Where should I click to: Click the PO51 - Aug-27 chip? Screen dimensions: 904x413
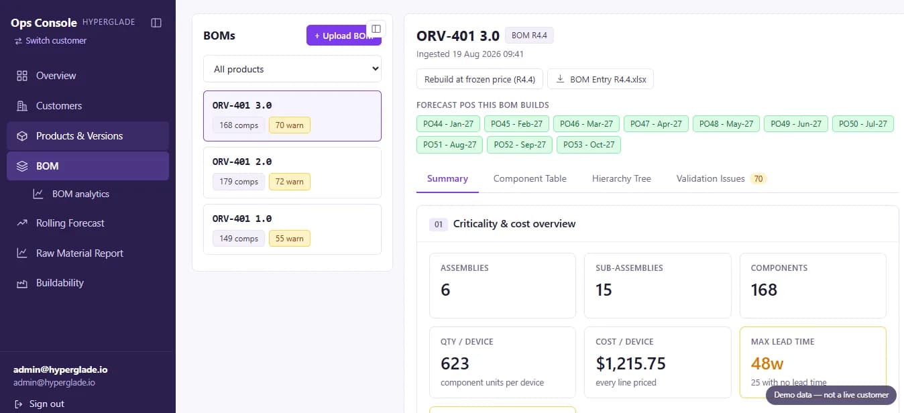tap(449, 145)
